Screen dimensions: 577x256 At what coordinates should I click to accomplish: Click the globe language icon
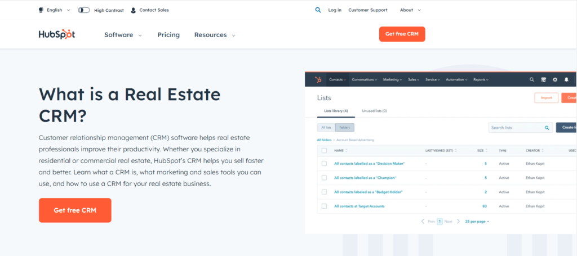[x=41, y=10]
